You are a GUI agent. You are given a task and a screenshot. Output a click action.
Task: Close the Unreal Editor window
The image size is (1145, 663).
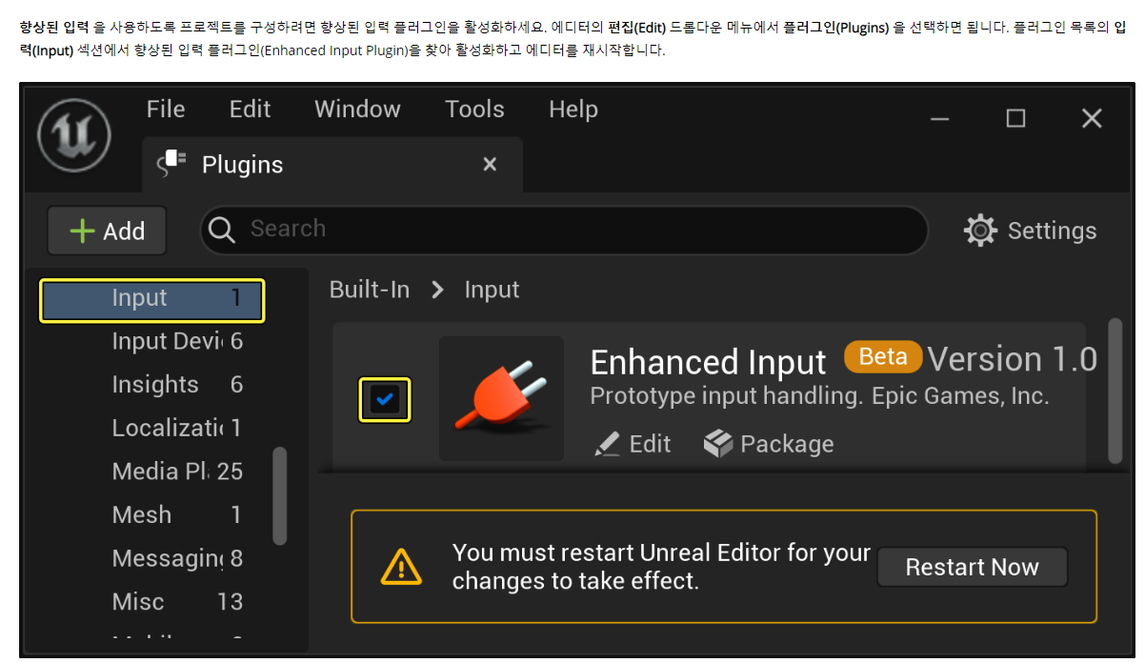1092,118
